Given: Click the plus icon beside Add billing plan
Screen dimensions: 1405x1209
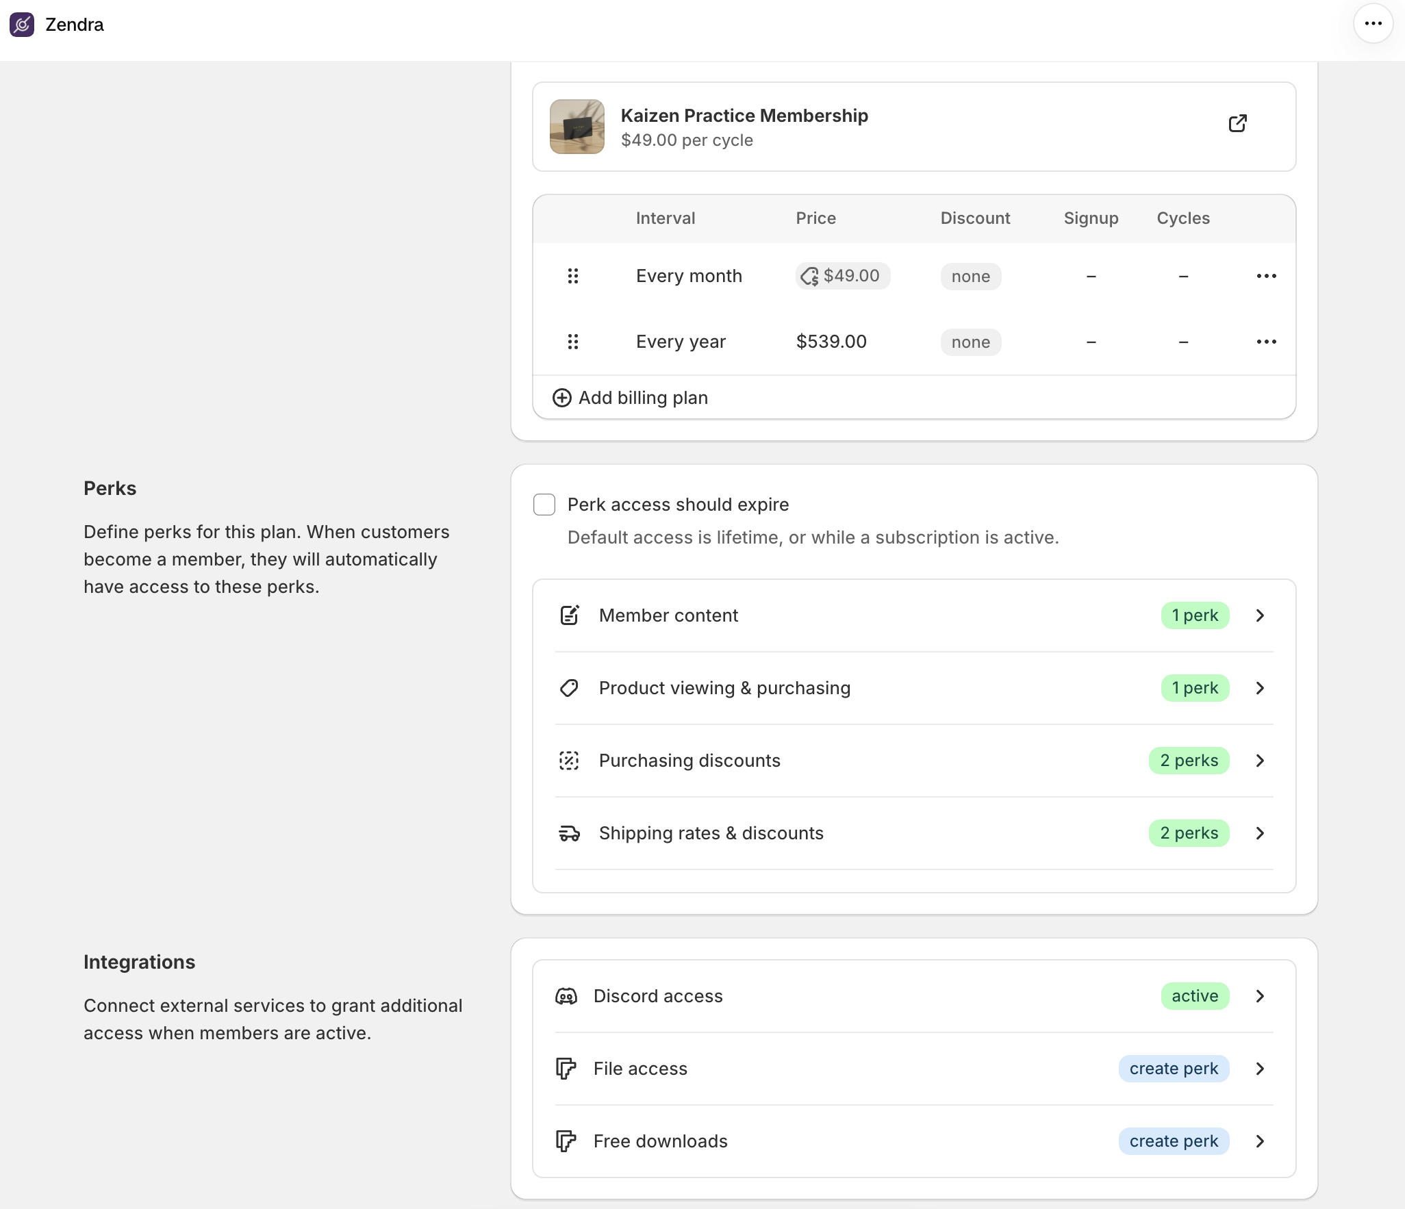Looking at the screenshot, I should [561, 398].
